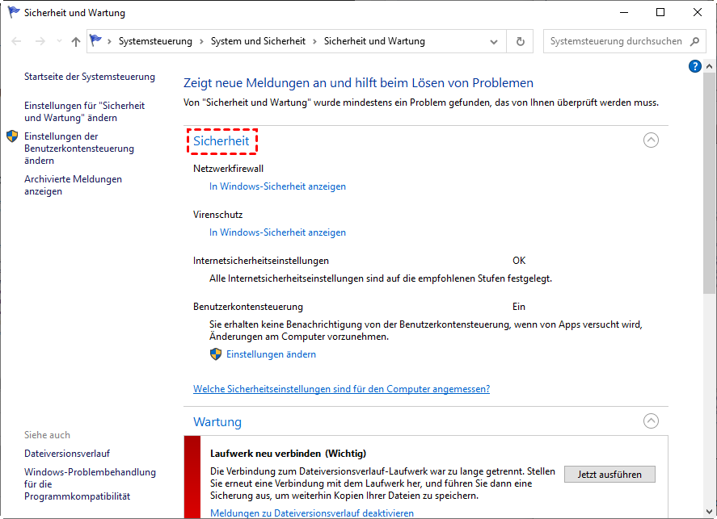Screen dimensions: 717x519
Task: Click the Ein status for Benutzerkontensteuerung
Action: (518, 307)
